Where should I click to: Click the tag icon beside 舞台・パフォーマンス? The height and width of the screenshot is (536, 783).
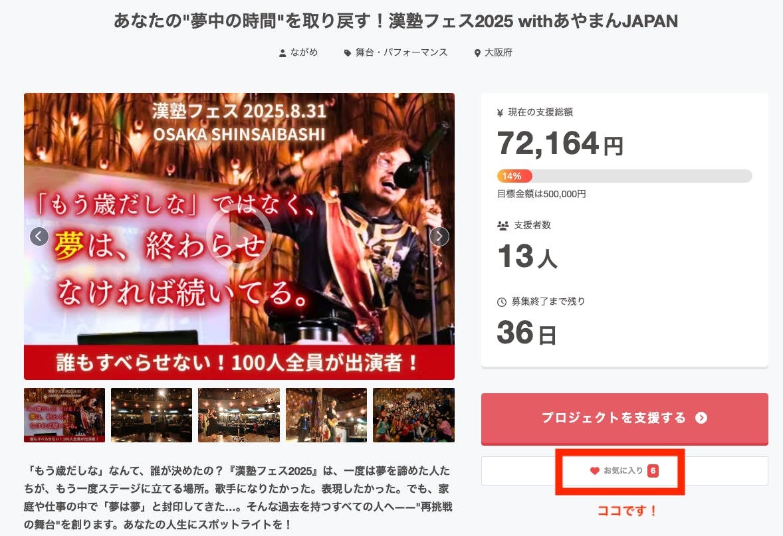pos(348,53)
